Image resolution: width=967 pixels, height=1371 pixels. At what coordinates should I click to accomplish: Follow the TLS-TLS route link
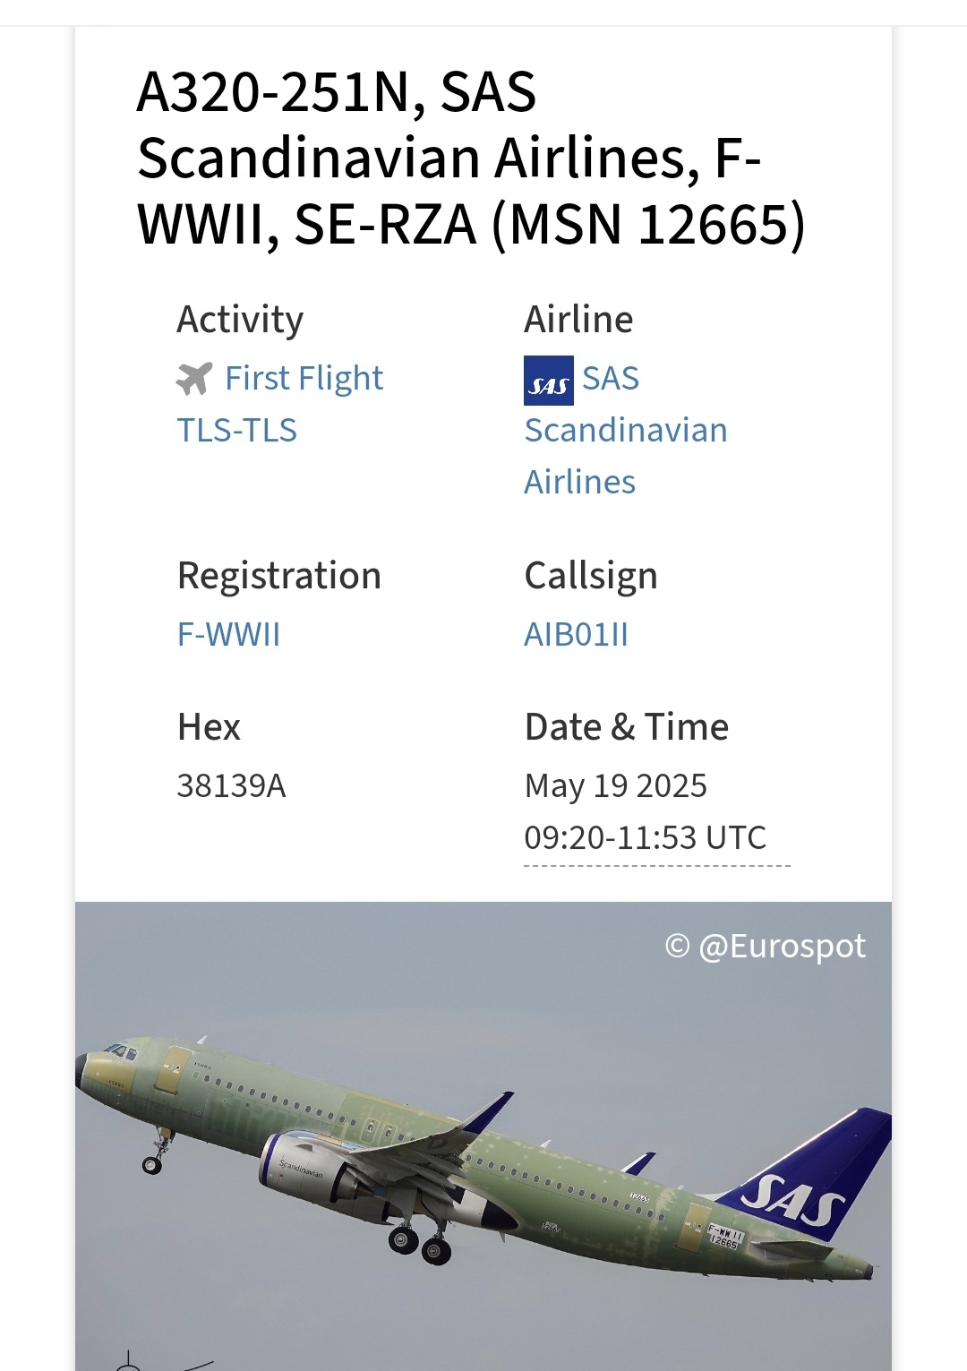[236, 431]
